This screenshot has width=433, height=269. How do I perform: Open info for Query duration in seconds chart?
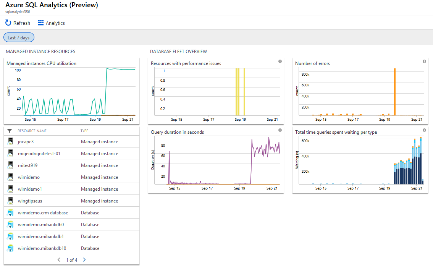pos(280,130)
